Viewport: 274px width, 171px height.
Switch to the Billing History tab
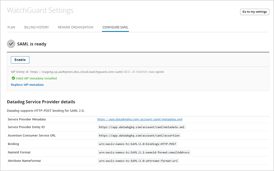tap(37, 27)
